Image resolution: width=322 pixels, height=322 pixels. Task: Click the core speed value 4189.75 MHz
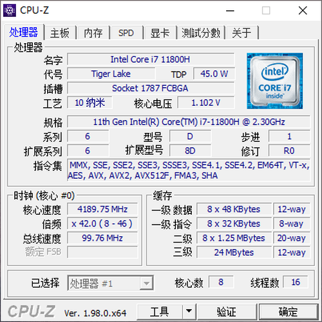click(102, 209)
